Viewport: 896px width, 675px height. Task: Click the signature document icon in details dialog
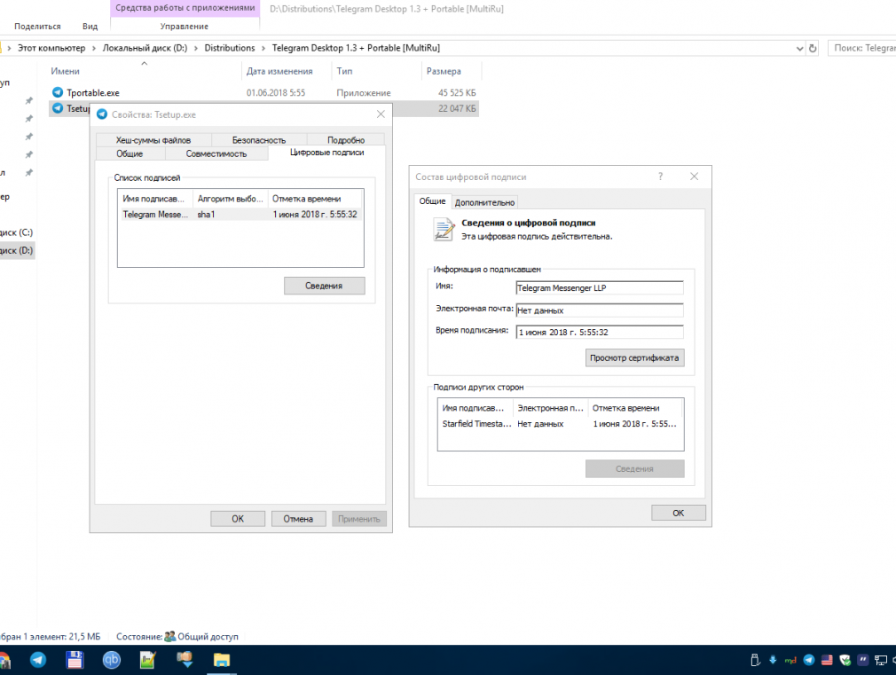click(x=444, y=230)
